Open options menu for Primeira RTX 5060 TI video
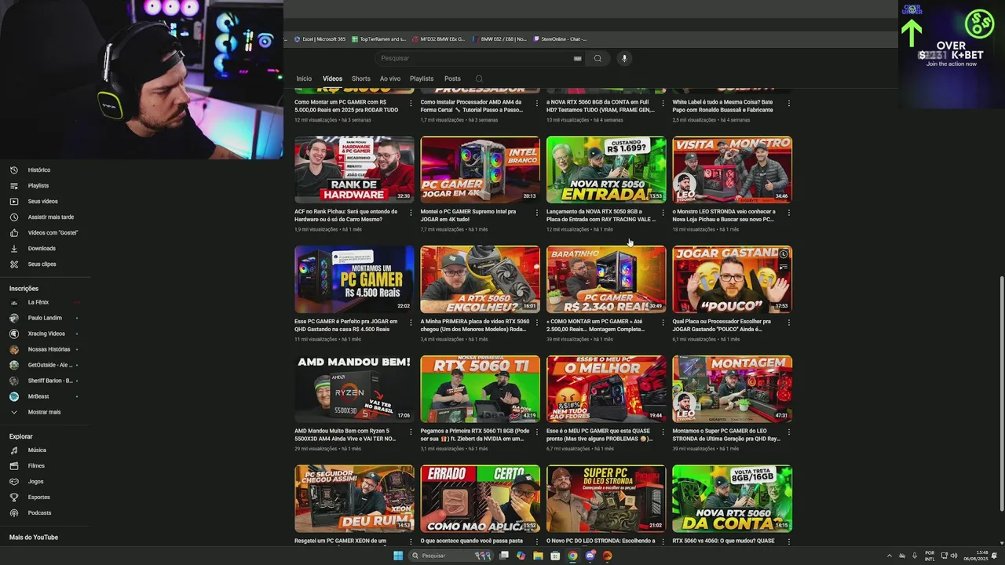1005x565 pixels. click(536, 432)
